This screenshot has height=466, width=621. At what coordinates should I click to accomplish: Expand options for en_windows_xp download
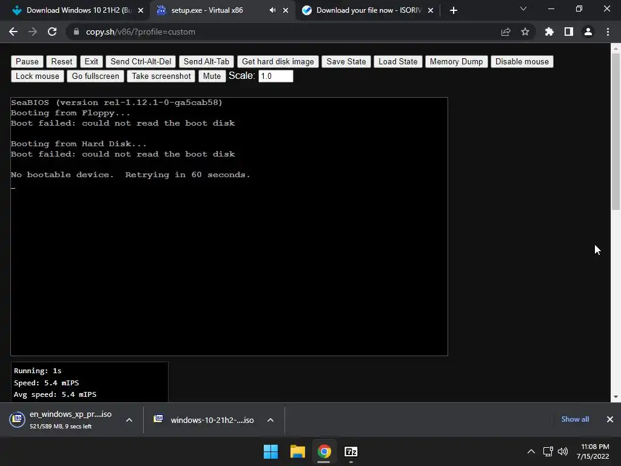point(129,420)
